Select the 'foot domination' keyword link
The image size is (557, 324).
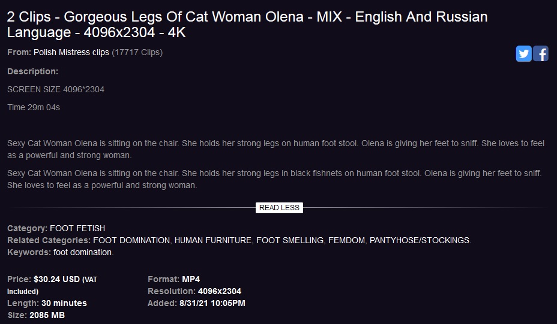pyautogui.click(x=82, y=252)
